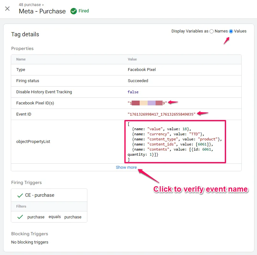Click the green check beside CE - purchase
257x255 pixels.
20,195
